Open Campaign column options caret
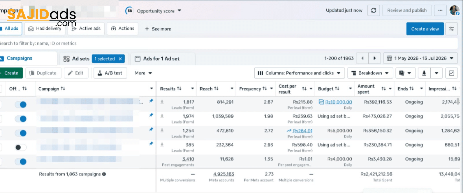This screenshot has height=193, width=463. (151, 89)
